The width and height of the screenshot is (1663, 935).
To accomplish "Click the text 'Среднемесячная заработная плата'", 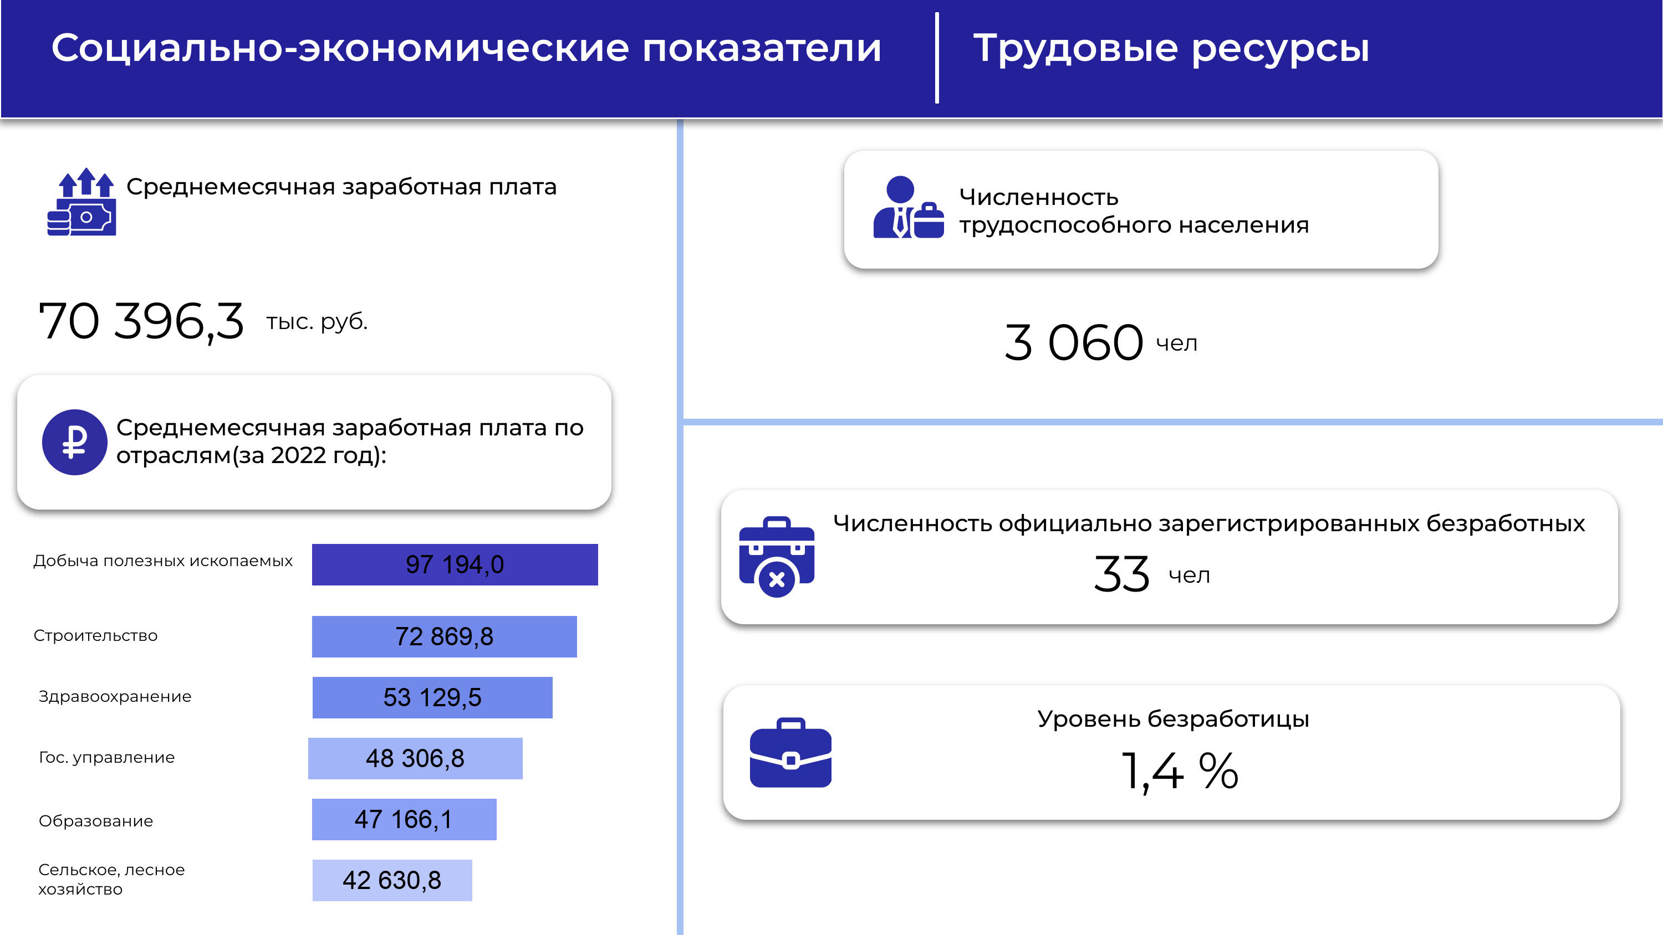I will pos(341,187).
